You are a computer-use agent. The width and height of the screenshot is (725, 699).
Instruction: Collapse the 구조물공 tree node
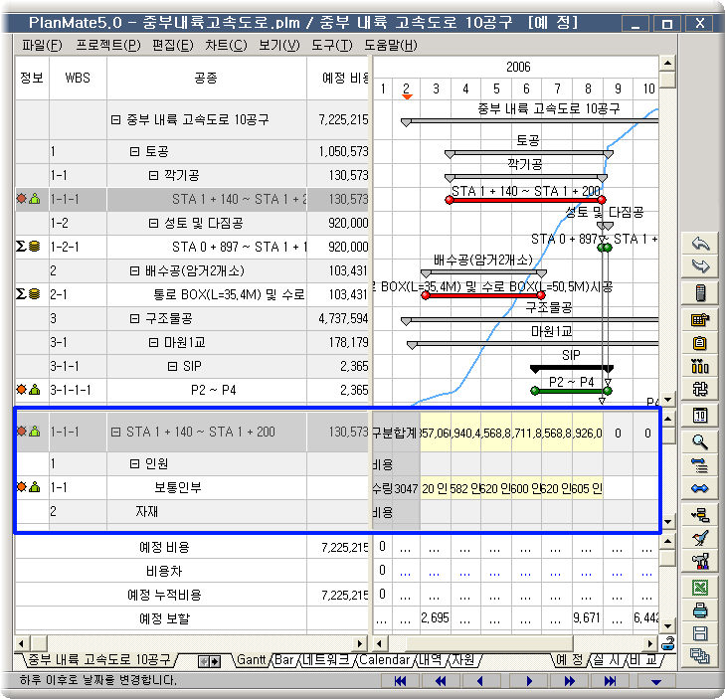(x=135, y=318)
